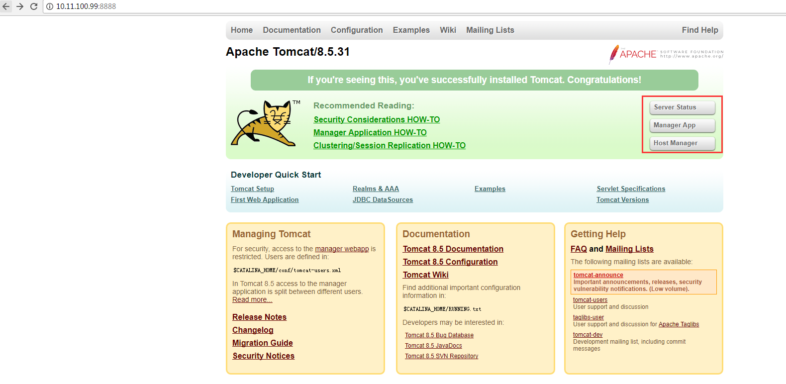Open Security Considerations HOW-TO link
This screenshot has height=384, width=786.
coord(377,119)
